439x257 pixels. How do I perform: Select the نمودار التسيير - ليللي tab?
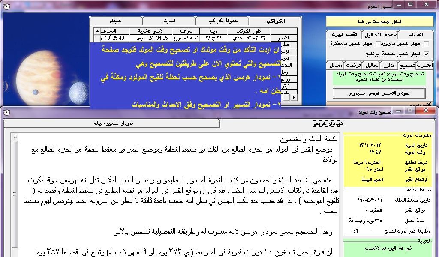[x=113, y=123]
